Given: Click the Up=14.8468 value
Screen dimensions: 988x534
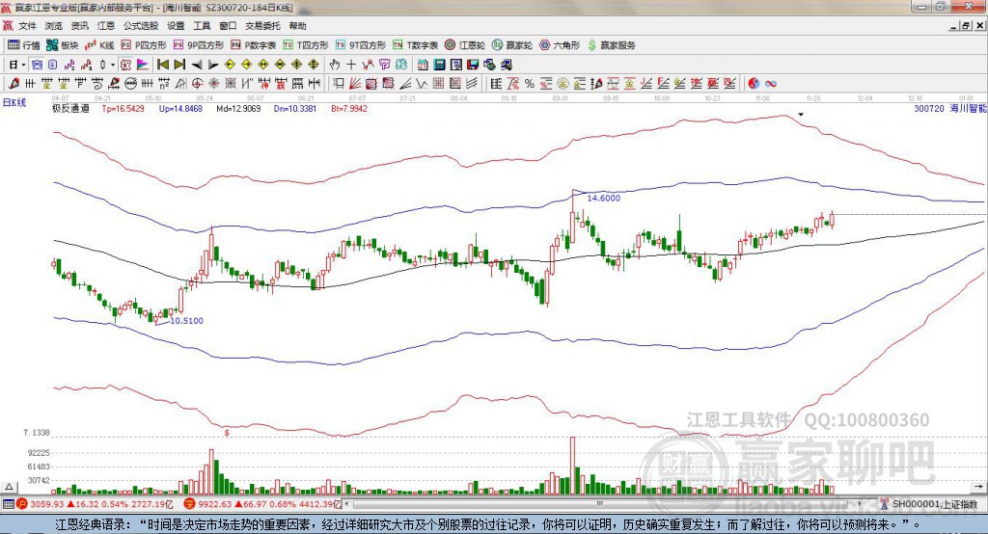Looking at the screenshot, I should (x=180, y=108).
